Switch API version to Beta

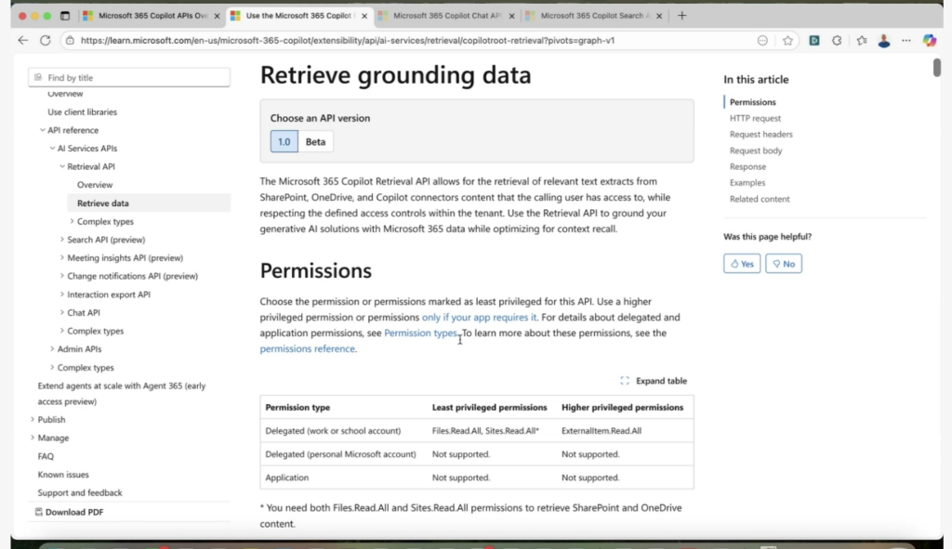315,142
